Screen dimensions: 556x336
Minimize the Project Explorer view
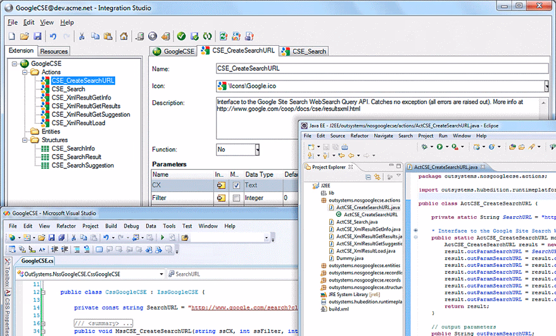[x=391, y=165]
